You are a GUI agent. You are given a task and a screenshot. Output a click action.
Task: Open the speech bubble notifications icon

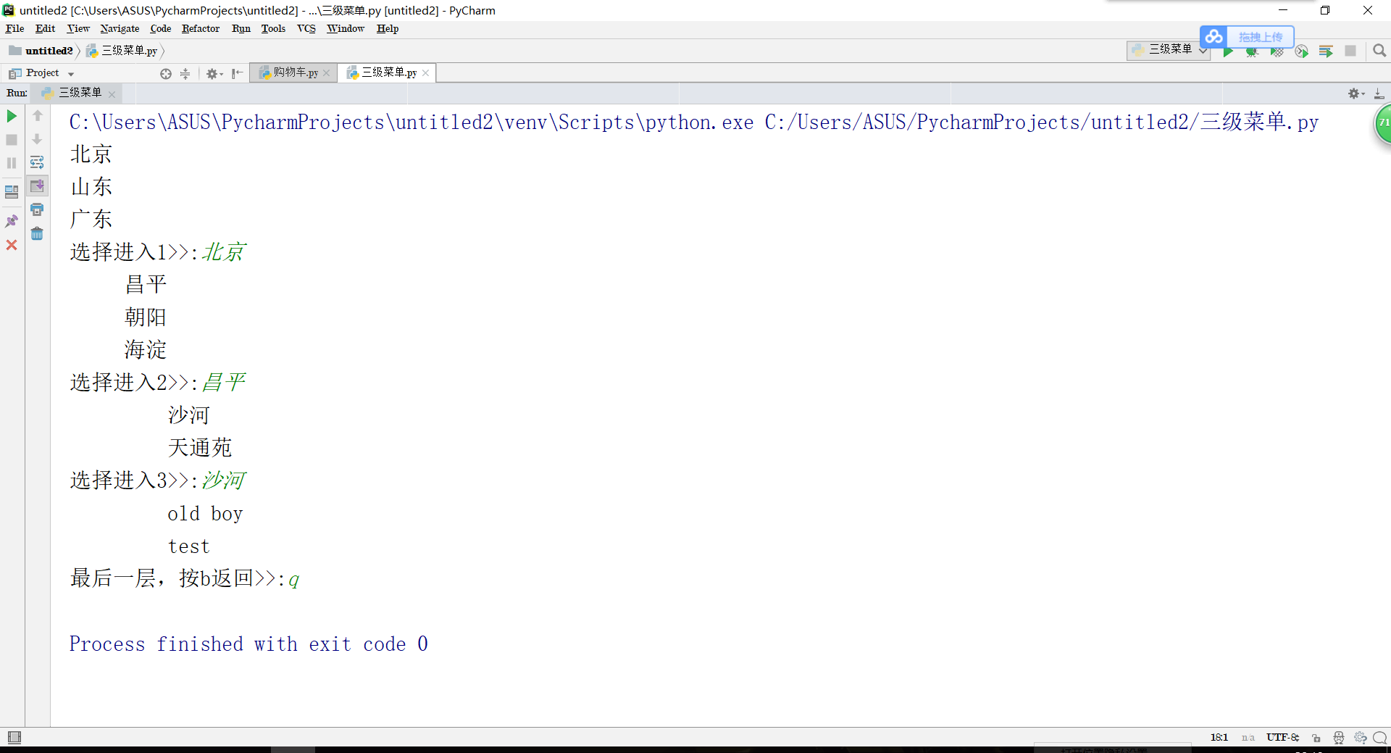click(x=1380, y=738)
